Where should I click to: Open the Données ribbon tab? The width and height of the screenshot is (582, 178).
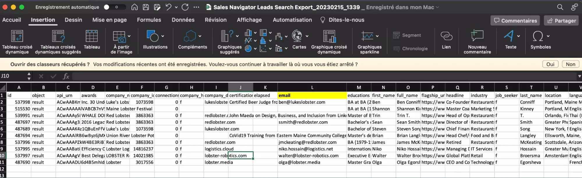183,20
